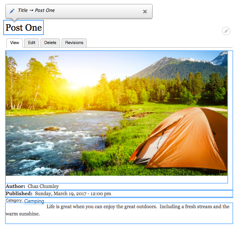This screenshot has height=227, width=235.
Task: Open the round quick edit pencil button
Action: tap(226, 31)
